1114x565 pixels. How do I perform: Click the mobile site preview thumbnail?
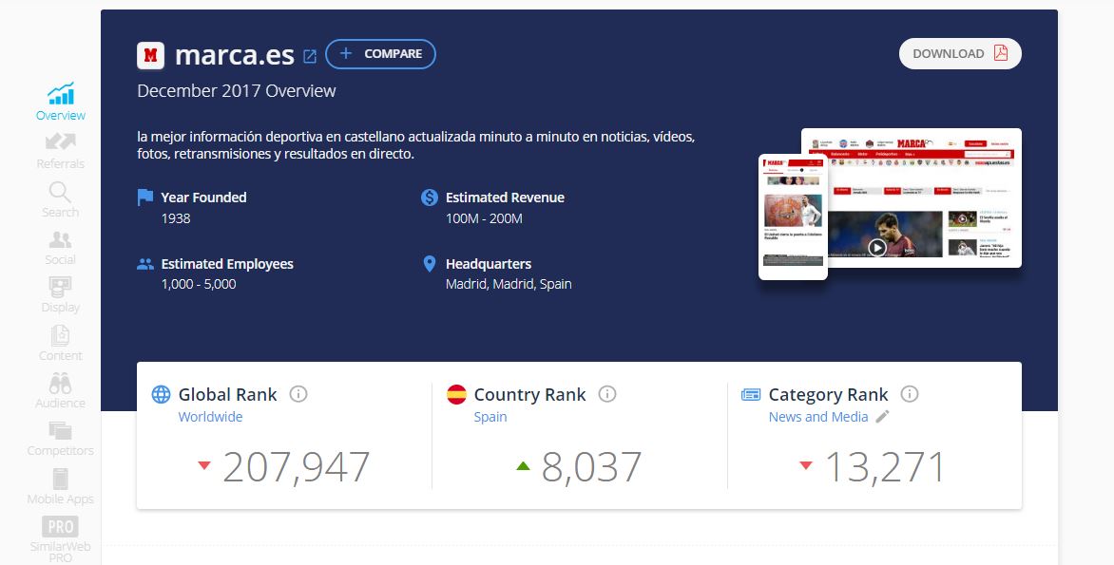coord(793,217)
